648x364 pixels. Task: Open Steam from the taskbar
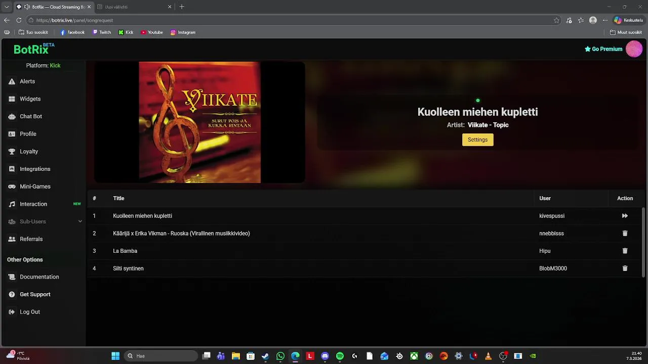tap(265, 356)
